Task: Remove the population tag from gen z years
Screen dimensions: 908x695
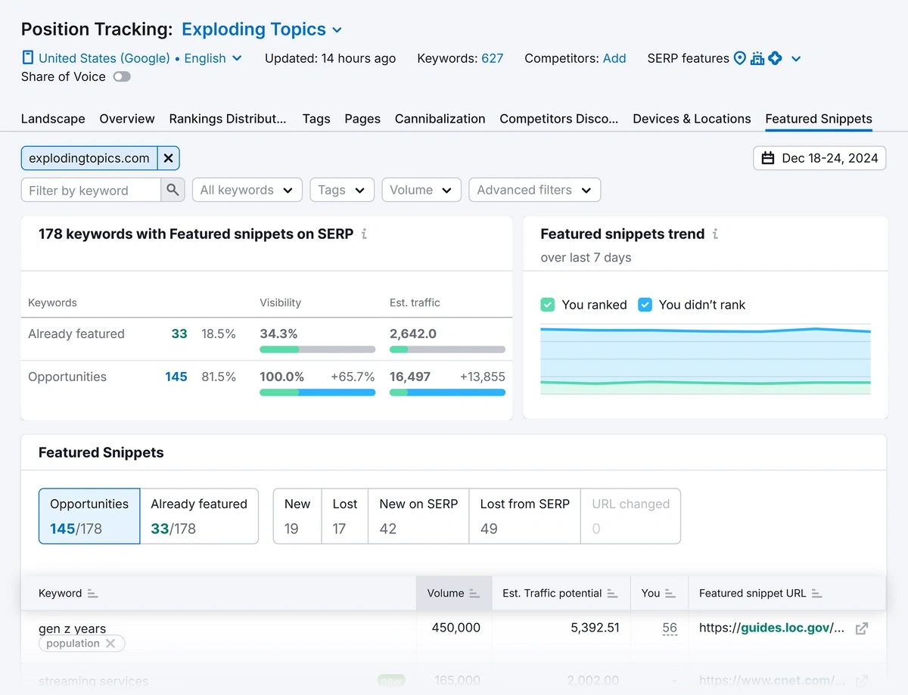Action: click(110, 644)
